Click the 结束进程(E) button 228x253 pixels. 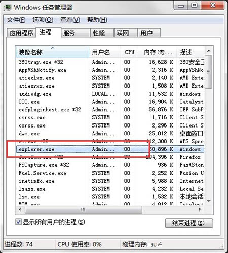(189, 223)
